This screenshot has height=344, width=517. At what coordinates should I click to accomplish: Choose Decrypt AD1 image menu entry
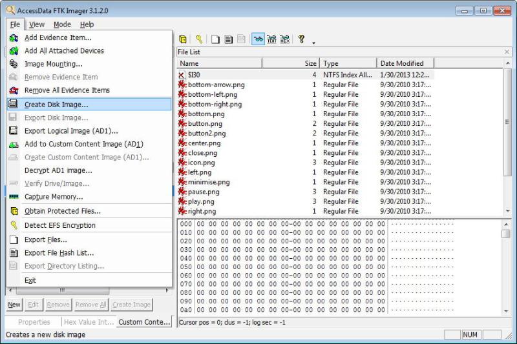coord(89,170)
